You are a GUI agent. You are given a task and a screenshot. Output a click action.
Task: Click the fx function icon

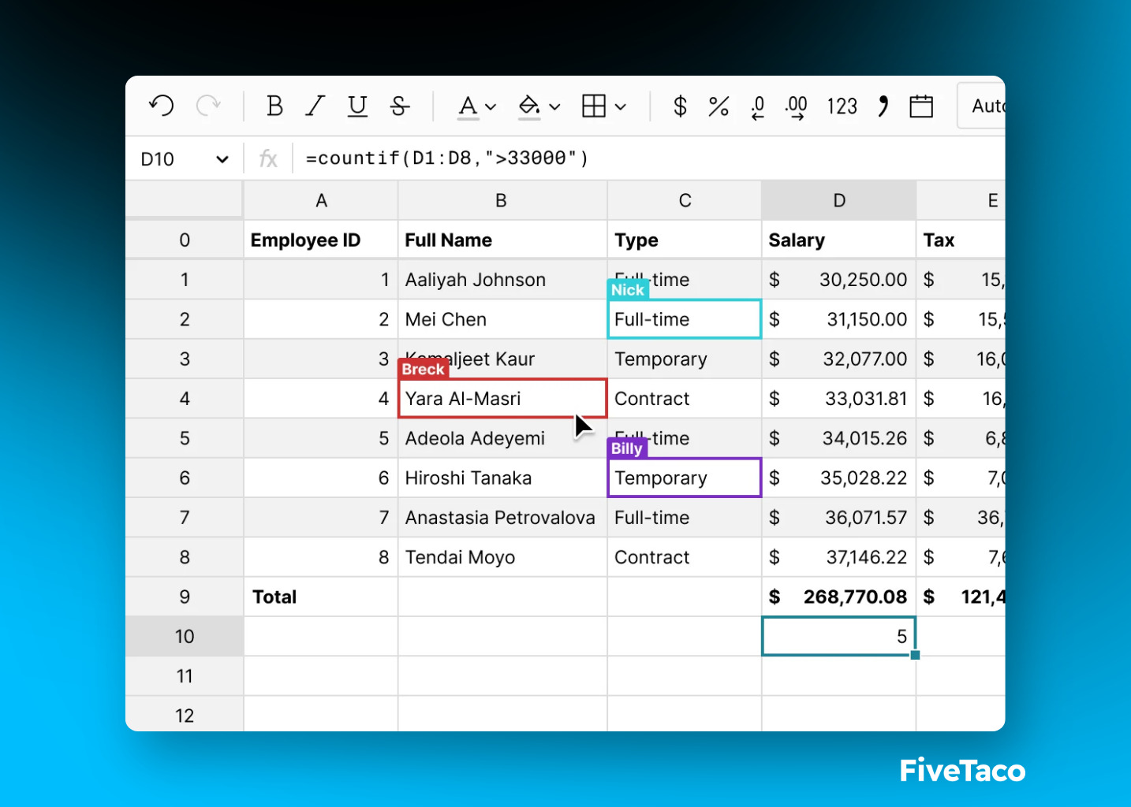tap(268, 159)
